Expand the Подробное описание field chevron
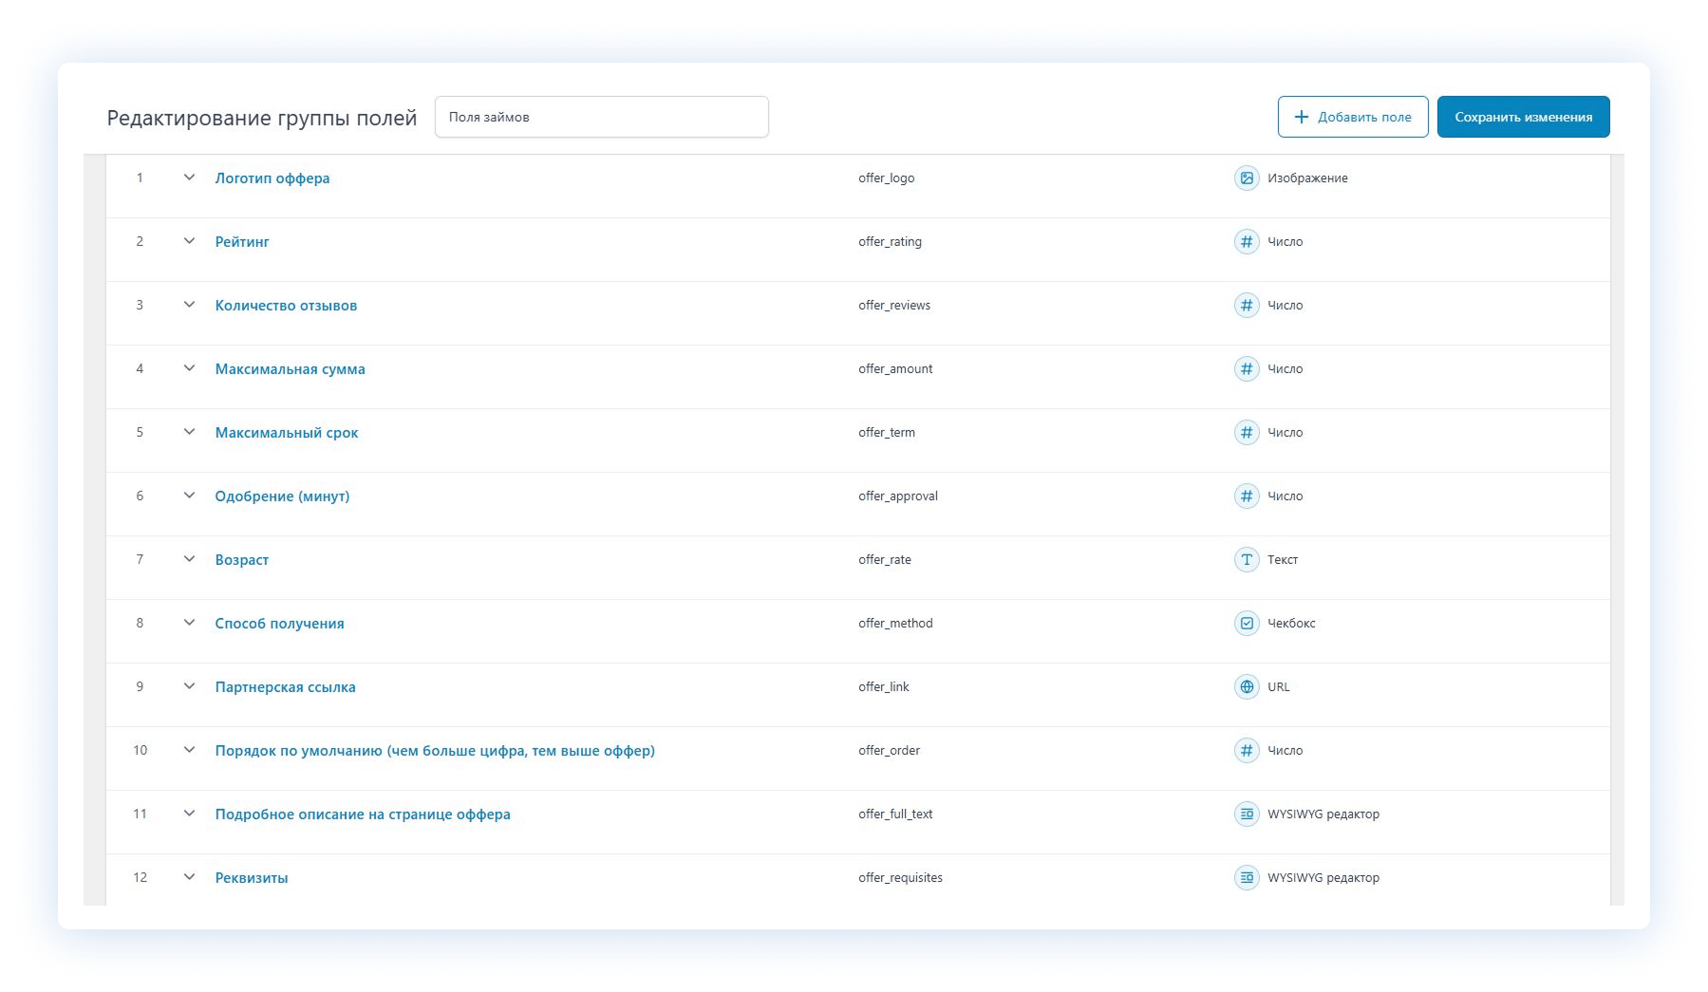The image size is (1708, 992). click(189, 814)
